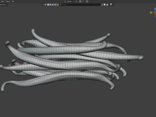Open the funnel filter icon
Screen dimensions: 156x117
coord(111,5)
